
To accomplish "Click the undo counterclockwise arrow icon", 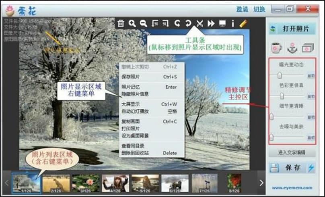I will 177,24.
